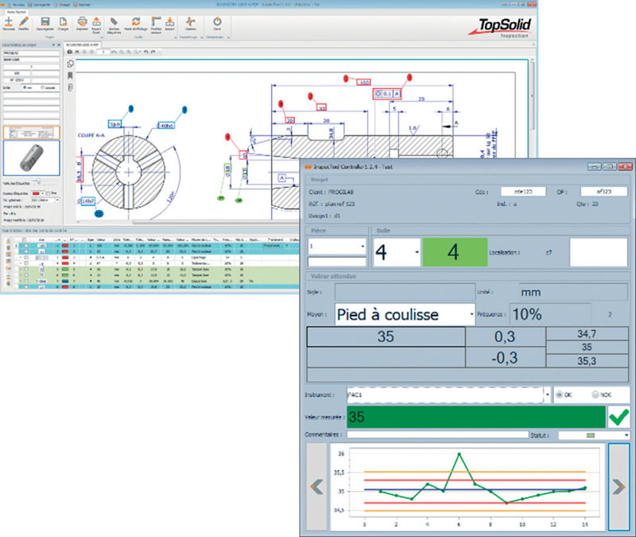Click the pages thumbnail icon beside the drawing
This screenshot has width=636, height=537.
[x=70, y=64]
